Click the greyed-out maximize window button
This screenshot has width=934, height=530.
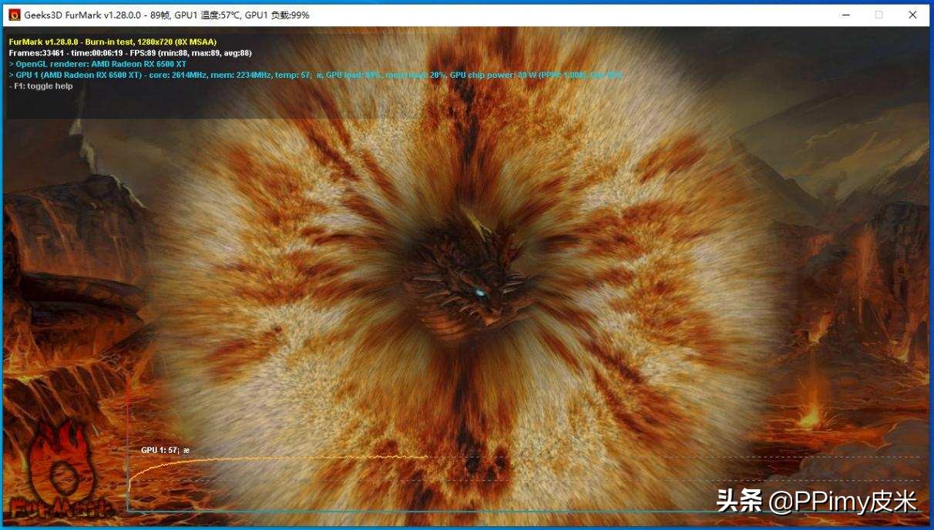coord(879,15)
